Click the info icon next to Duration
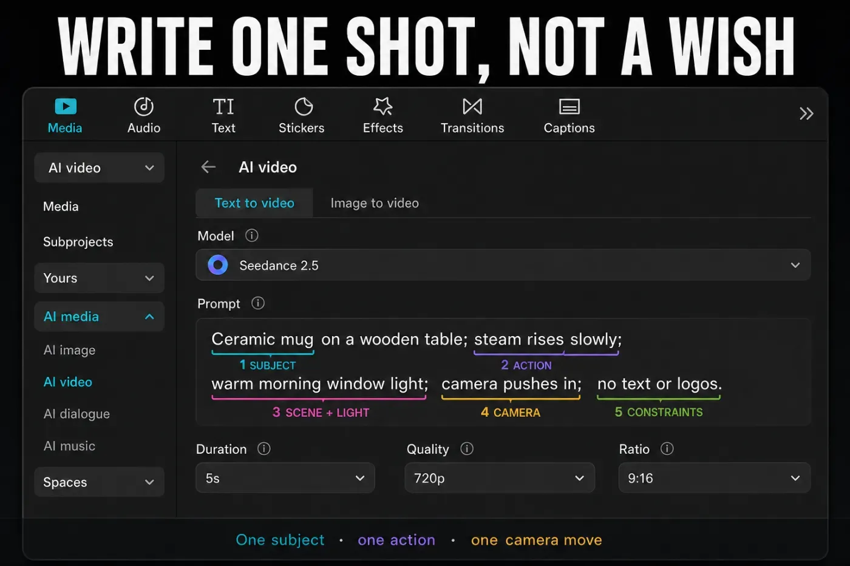 pos(263,448)
